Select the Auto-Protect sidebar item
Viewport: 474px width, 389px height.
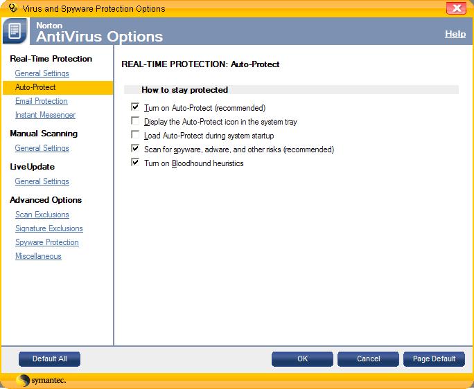pyautogui.click(x=58, y=88)
